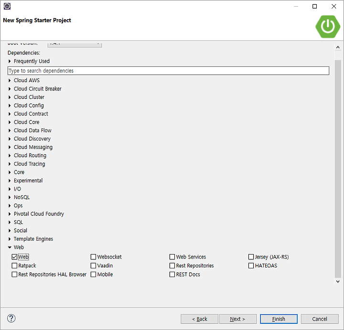344x330 pixels.
Task: Expand the I/O category
Action: (x=10, y=189)
